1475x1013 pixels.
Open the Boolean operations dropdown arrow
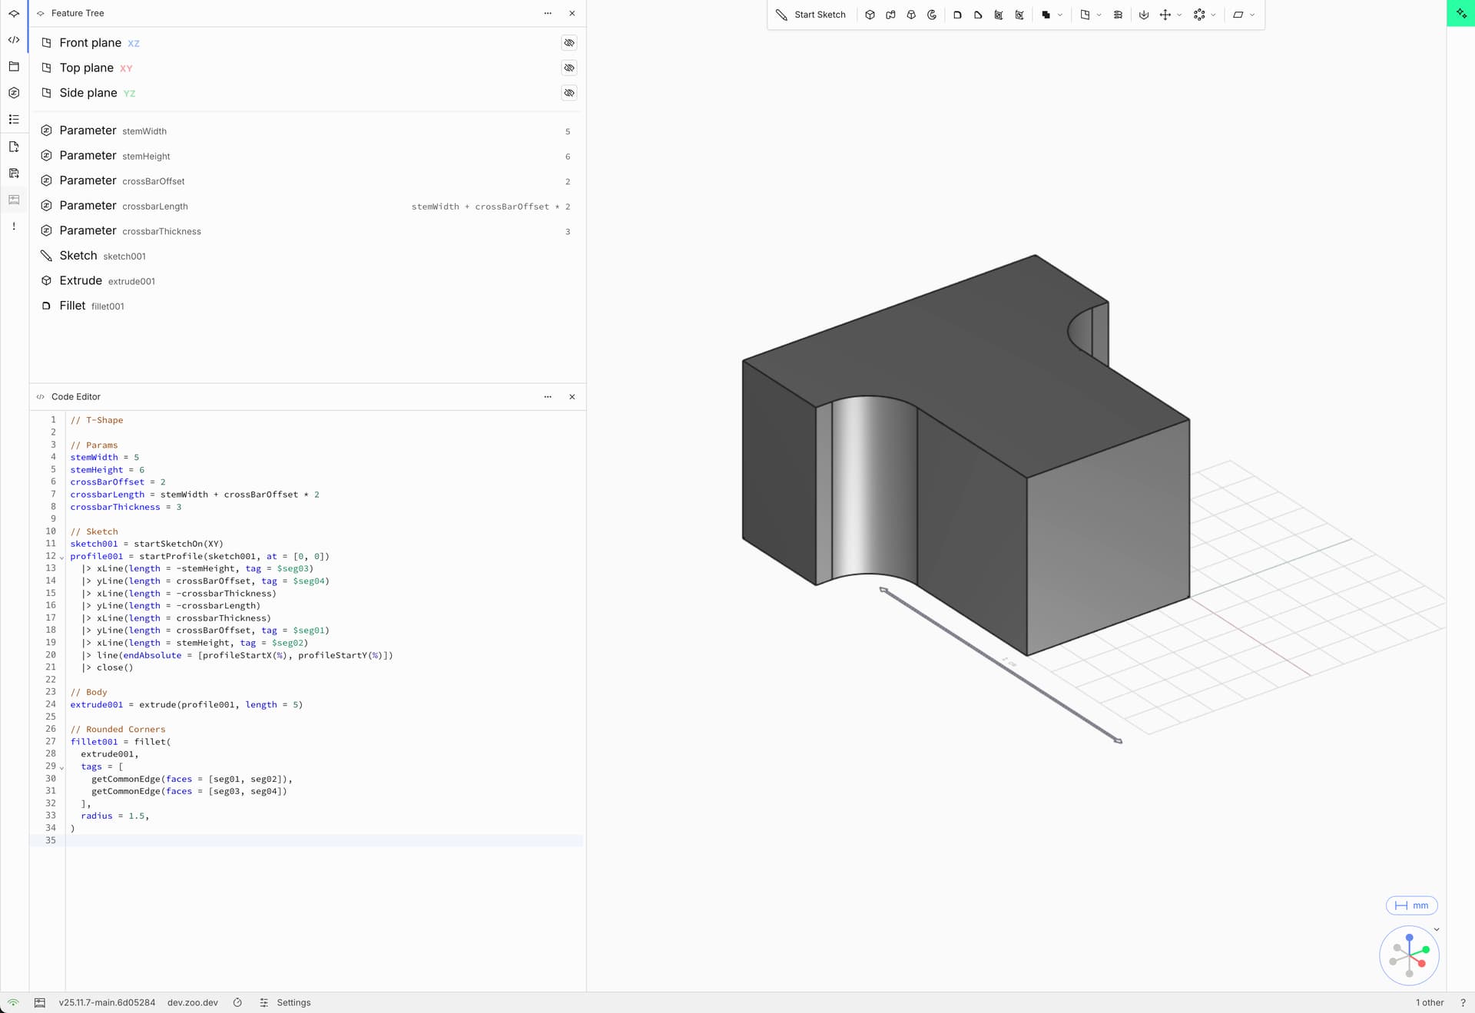[1060, 15]
